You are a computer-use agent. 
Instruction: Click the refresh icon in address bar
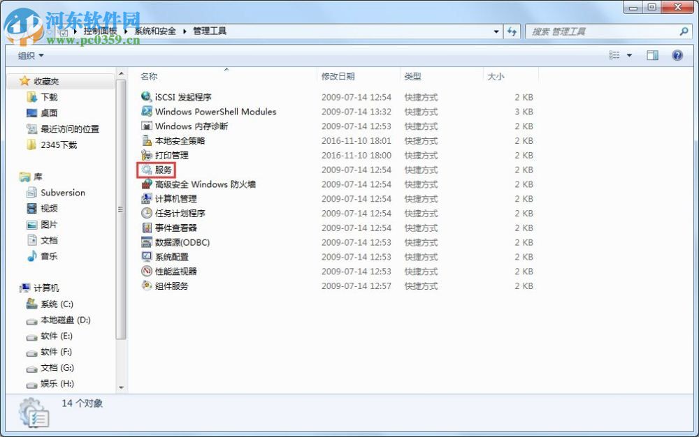[x=512, y=31]
